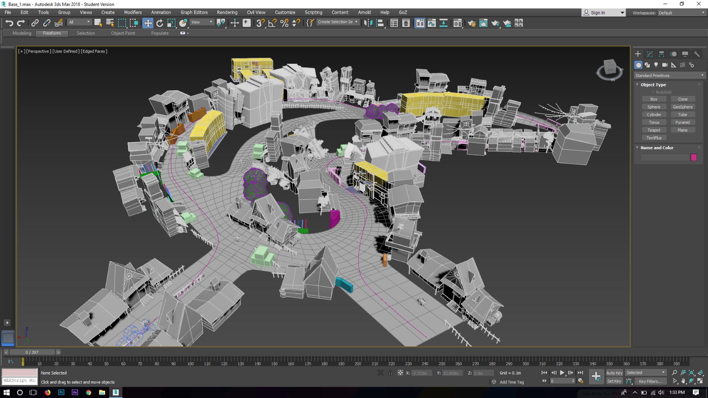
Task: Open the Modify panel tab icon
Action: point(649,54)
